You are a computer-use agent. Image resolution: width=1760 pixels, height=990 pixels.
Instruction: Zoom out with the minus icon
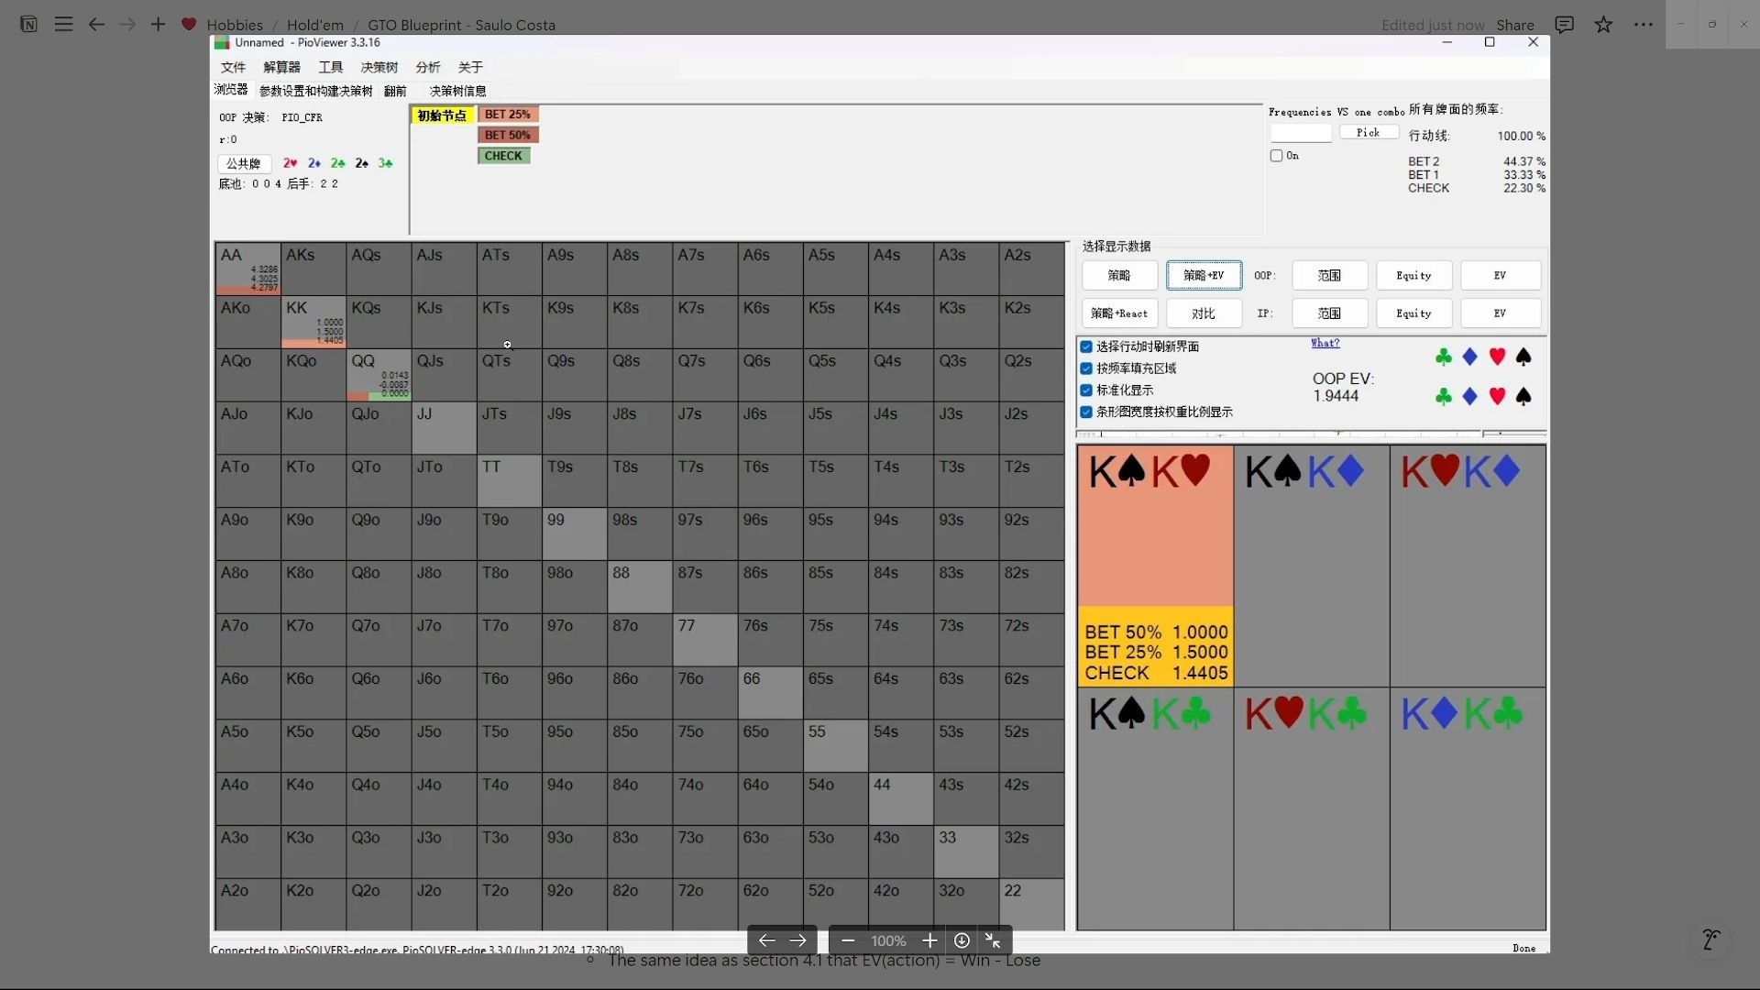point(848,940)
